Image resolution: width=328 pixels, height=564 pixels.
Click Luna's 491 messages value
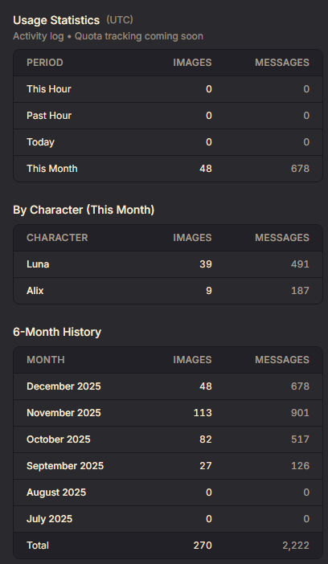click(300, 264)
